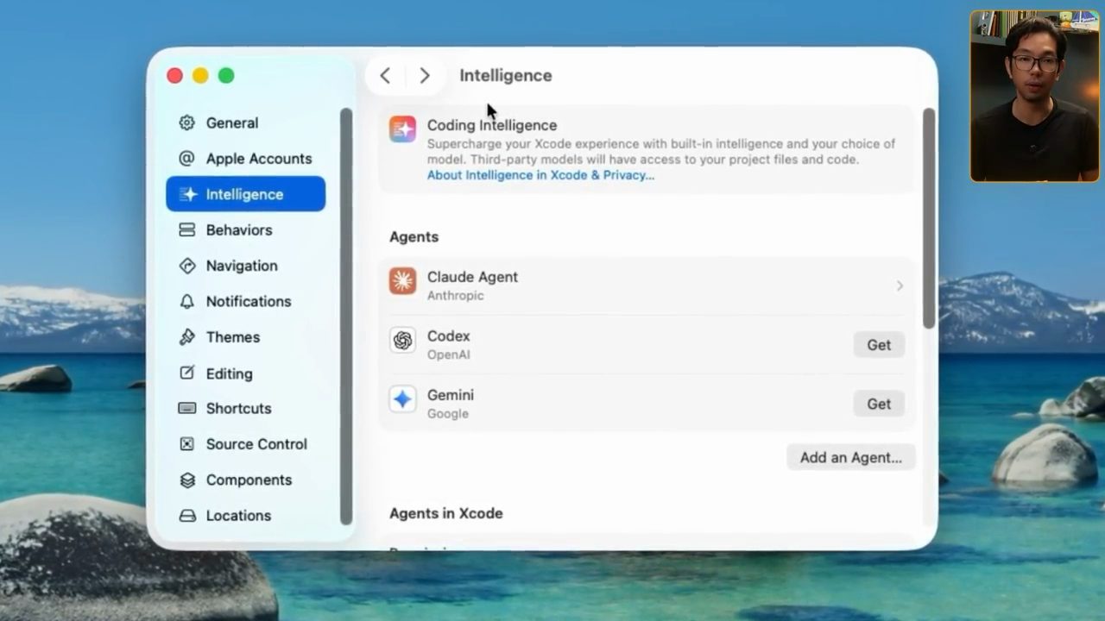This screenshot has width=1105, height=621.
Task: Click the Locations drive icon
Action: pyautogui.click(x=186, y=516)
